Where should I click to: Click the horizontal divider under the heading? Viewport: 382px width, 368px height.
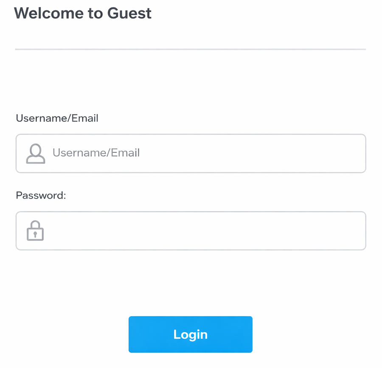(190, 49)
